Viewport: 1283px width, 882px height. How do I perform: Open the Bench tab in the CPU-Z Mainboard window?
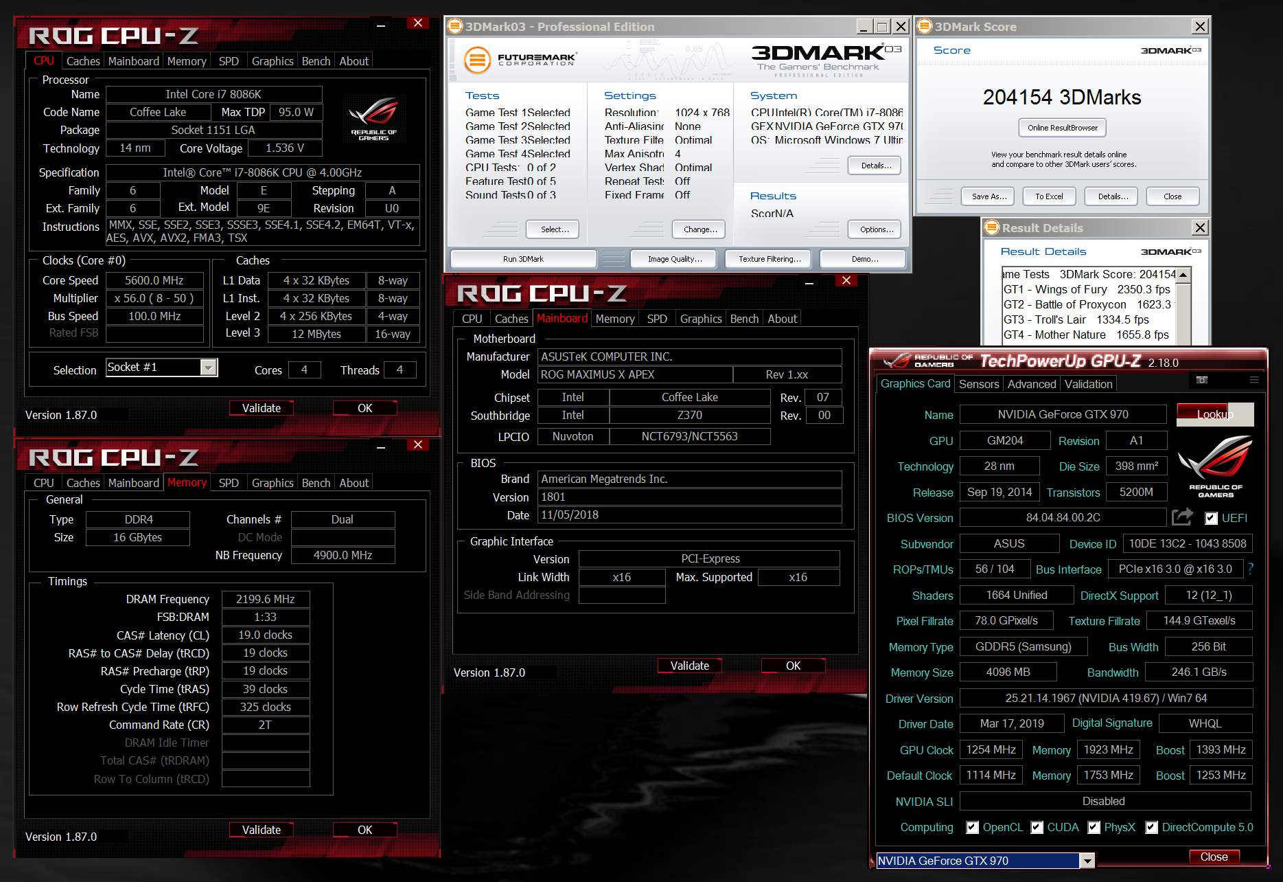[744, 319]
